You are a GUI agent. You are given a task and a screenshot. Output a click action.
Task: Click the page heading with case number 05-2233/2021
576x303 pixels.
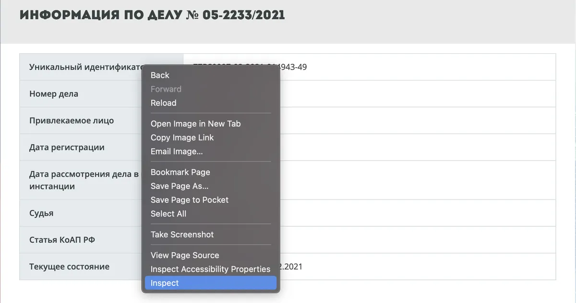pyautogui.click(x=152, y=15)
